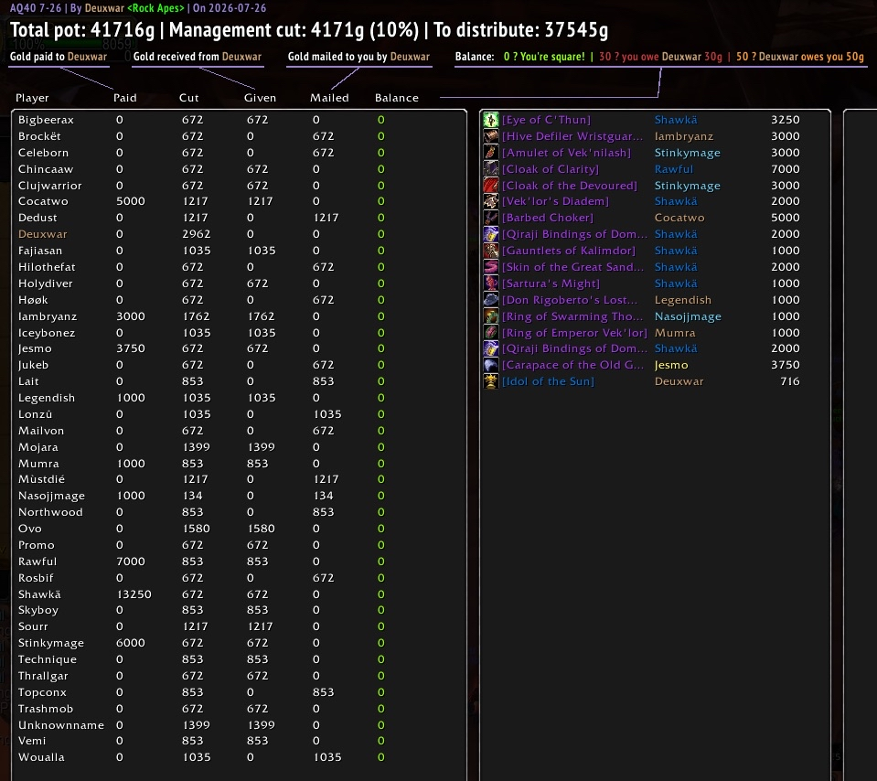
Task: Click the Cloak of Clarity item icon
Action: 490,169
